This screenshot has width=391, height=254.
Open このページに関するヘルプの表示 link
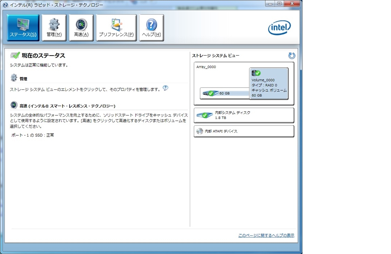pos(266,235)
